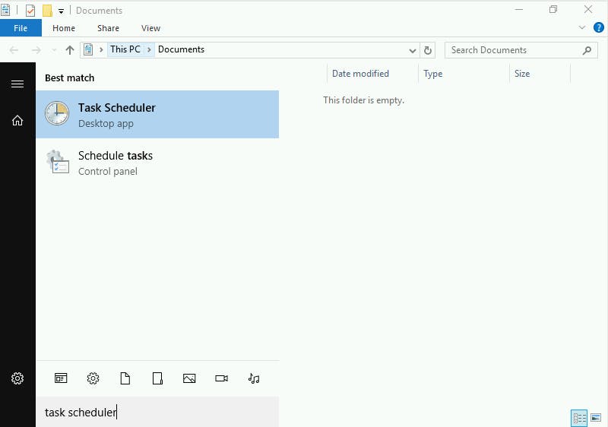The width and height of the screenshot is (608, 427).
Task: Filter search results by Photos icon
Action: click(189, 378)
